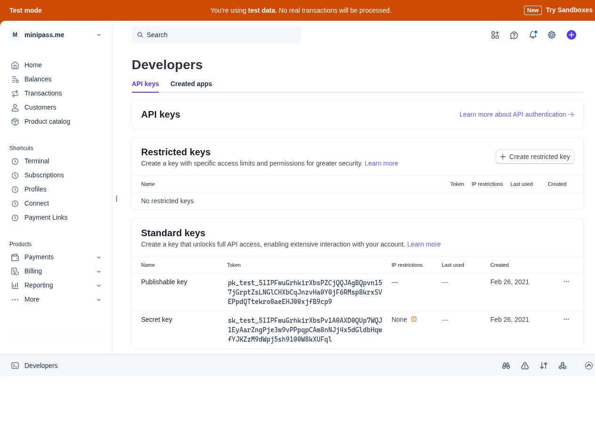This screenshot has width=595, height=423.
Task: Open Developers from the bottom bar
Action: tap(34, 365)
